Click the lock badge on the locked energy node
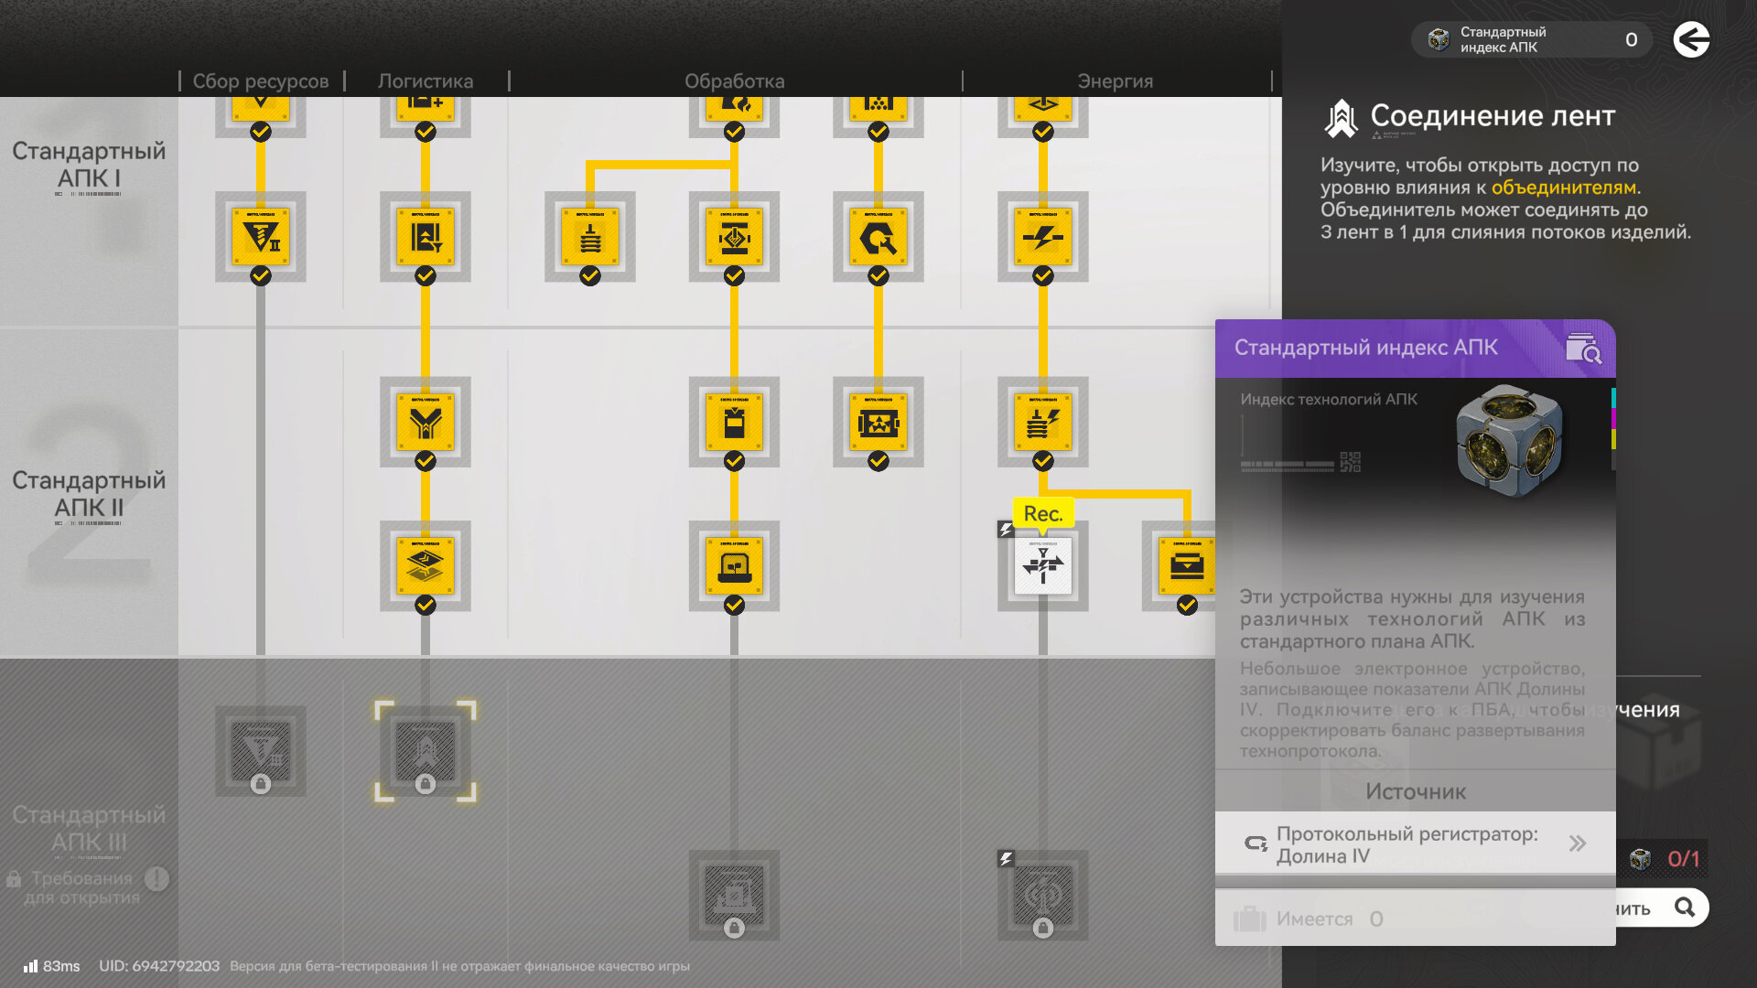This screenshot has width=1757, height=988. click(x=1042, y=929)
